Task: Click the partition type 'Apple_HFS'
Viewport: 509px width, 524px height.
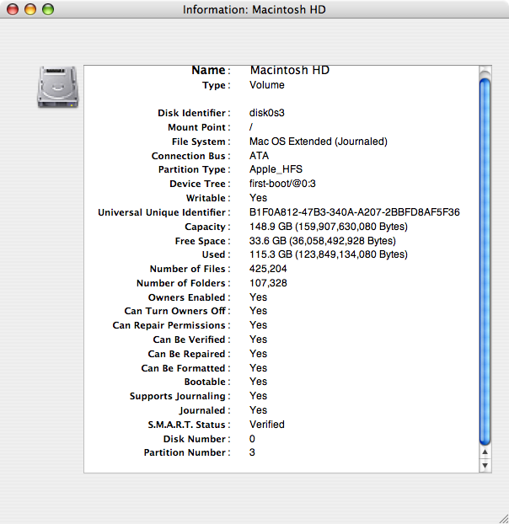Action: click(x=276, y=169)
